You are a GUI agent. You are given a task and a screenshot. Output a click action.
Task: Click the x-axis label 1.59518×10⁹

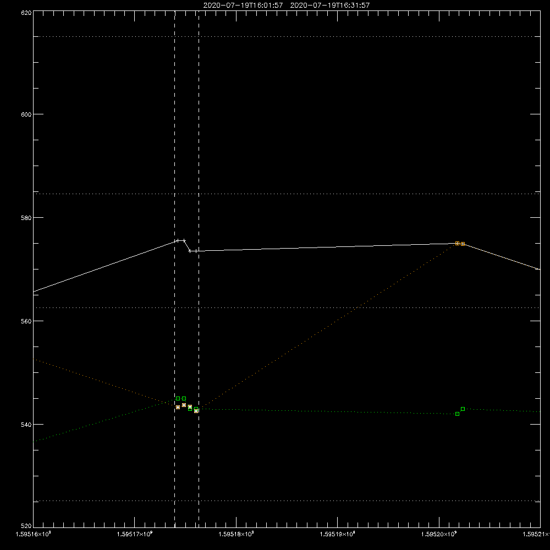[236, 534]
